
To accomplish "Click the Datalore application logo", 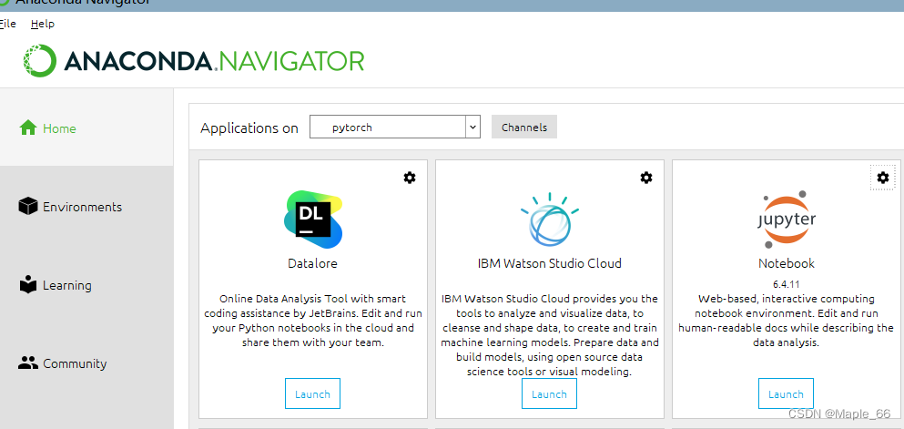I will click(313, 220).
